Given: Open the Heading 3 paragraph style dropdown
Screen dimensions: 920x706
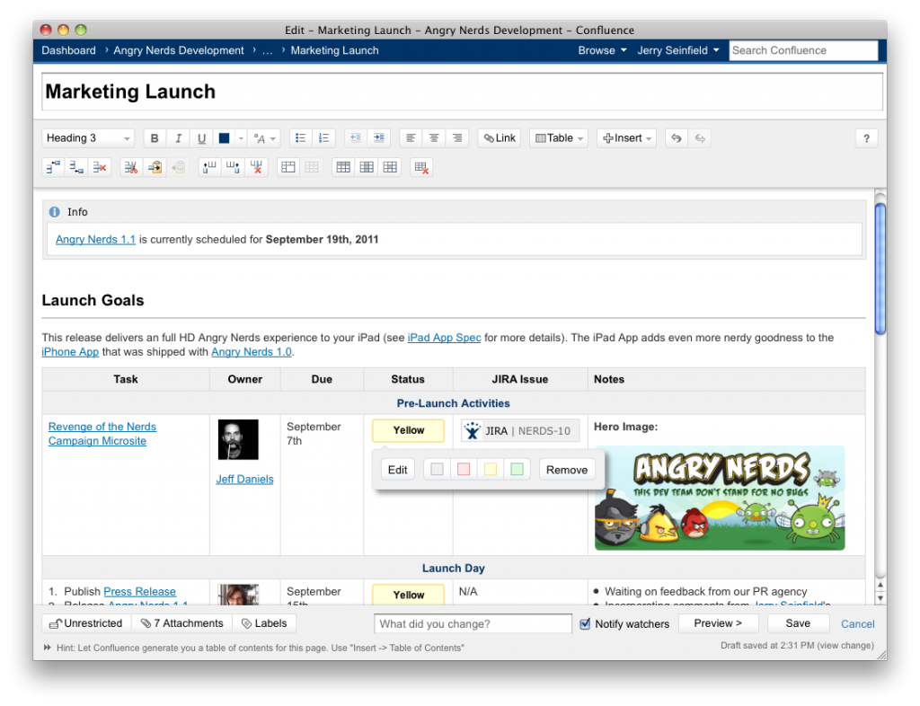Looking at the screenshot, I should tap(88, 138).
